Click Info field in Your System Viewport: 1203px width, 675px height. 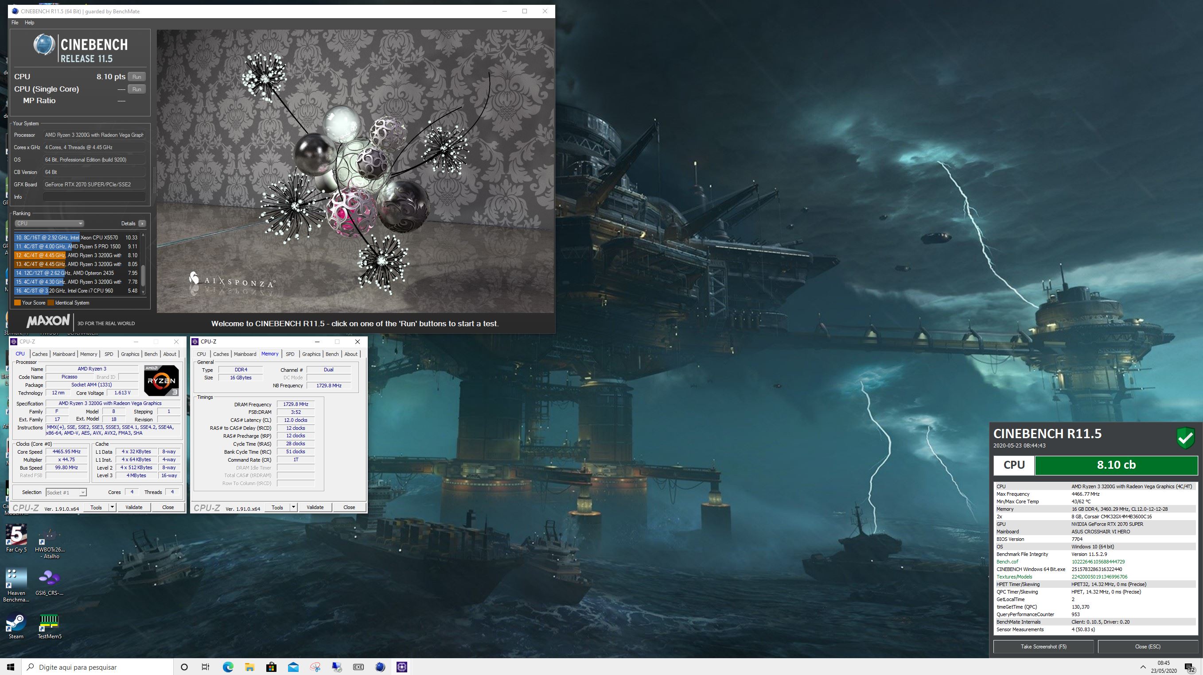point(94,197)
